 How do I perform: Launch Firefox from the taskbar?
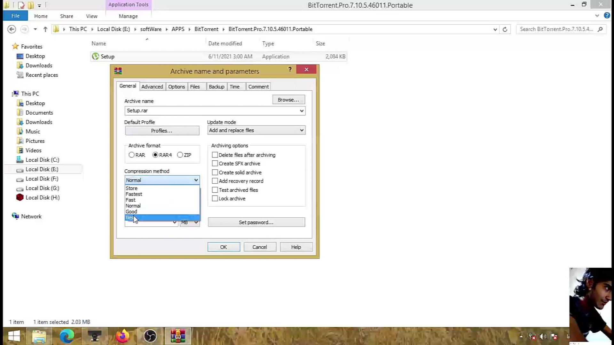(122, 336)
